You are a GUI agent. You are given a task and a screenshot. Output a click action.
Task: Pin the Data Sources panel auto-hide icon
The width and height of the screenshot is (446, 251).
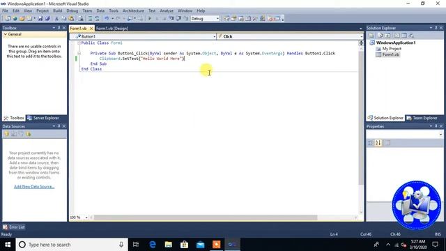(x=59, y=126)
